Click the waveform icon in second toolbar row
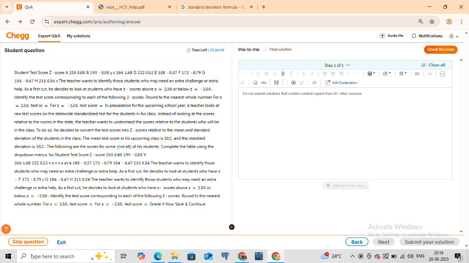Viewport: 469px width, 263px height. [263, 82]
